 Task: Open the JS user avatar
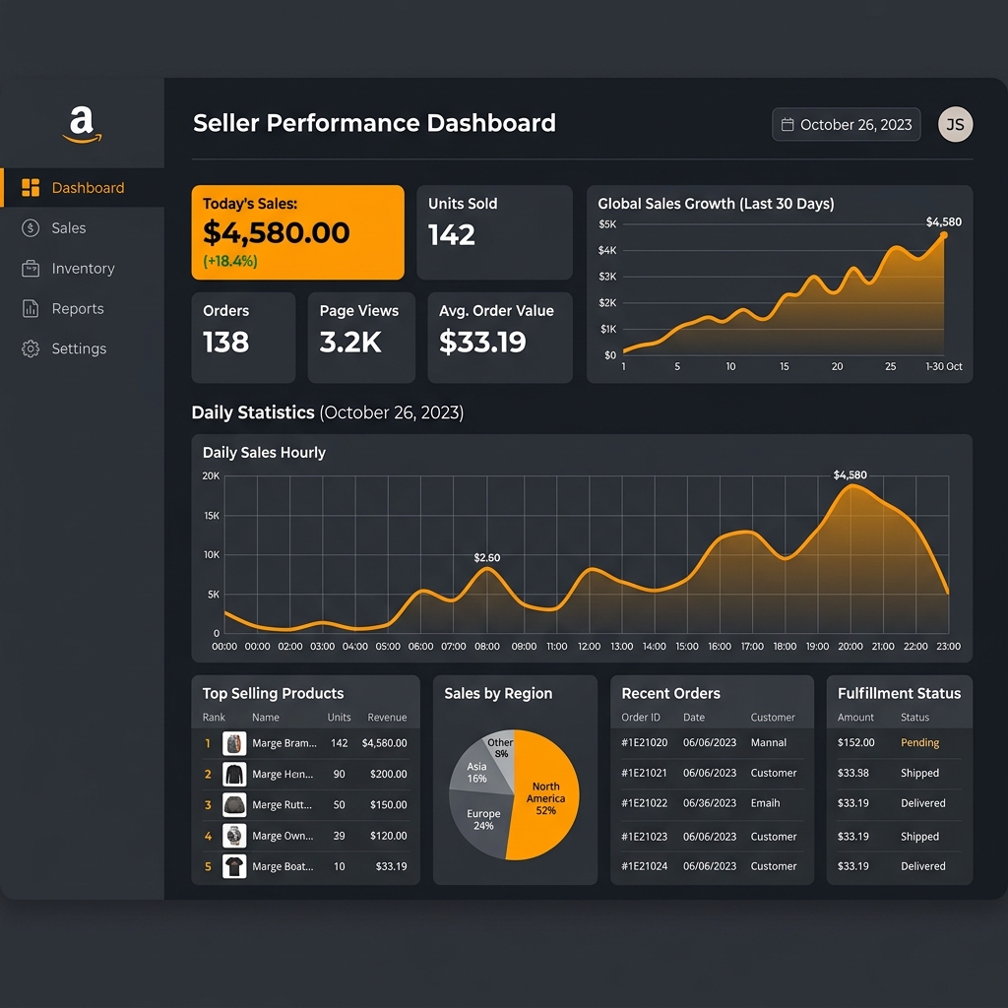955,124
